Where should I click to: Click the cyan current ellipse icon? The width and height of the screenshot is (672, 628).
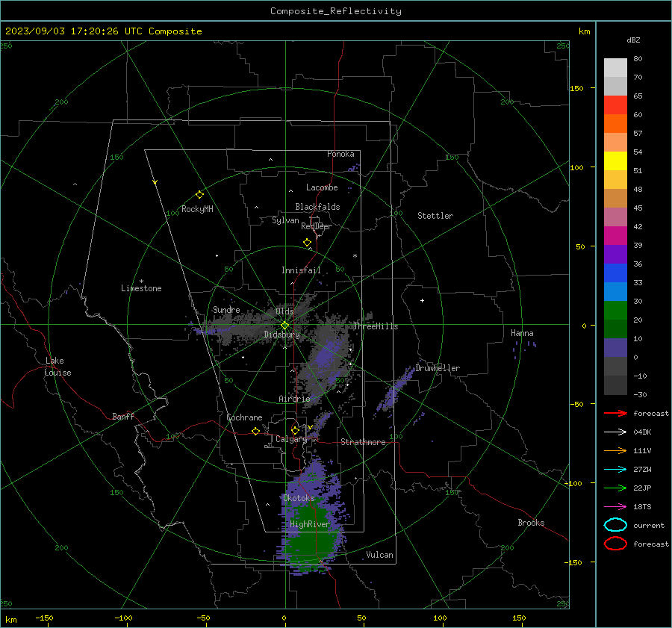615,525
